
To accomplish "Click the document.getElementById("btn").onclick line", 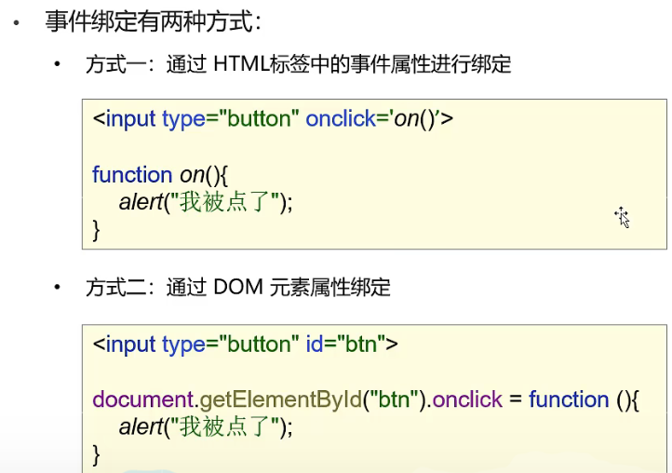I will [x=366, y=399].
